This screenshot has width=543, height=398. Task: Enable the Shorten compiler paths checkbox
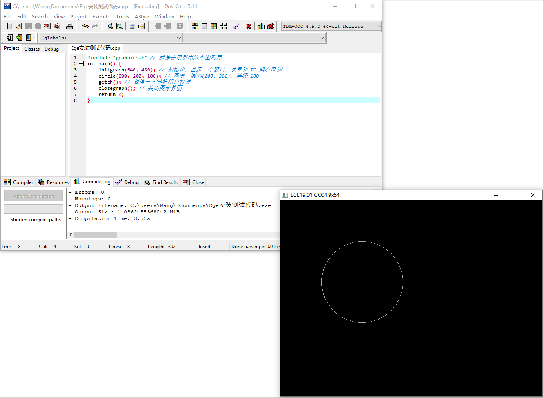tap(7, 219)
